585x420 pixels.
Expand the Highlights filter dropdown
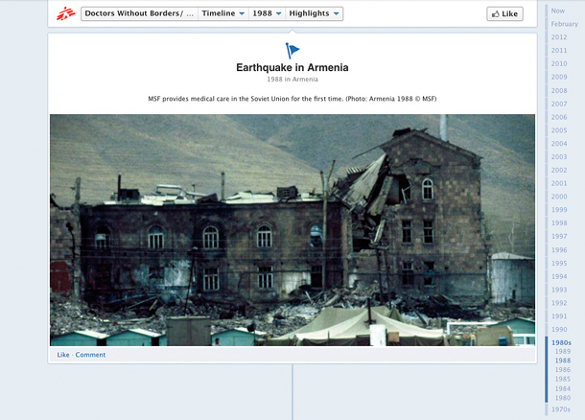point(314,13)
